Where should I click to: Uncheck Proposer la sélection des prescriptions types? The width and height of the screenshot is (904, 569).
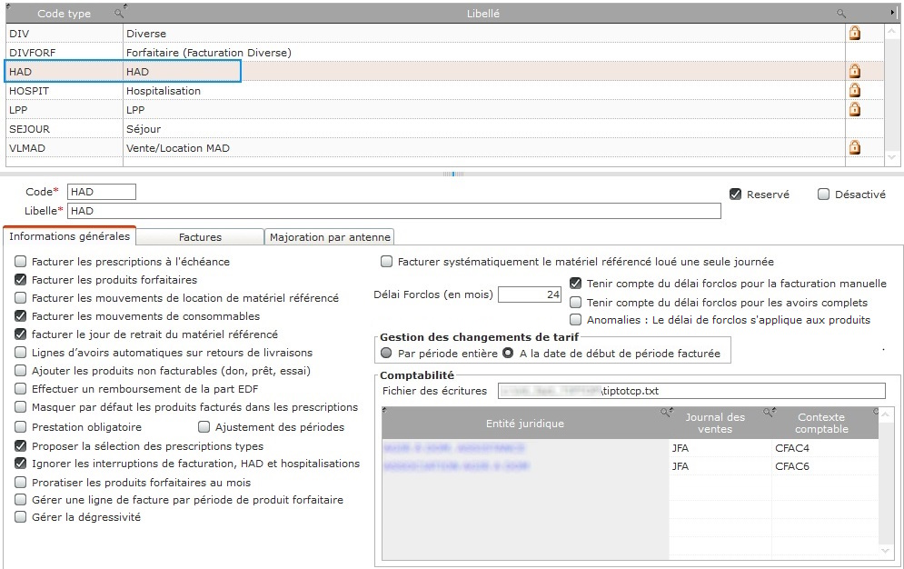(x=21, y=446)
